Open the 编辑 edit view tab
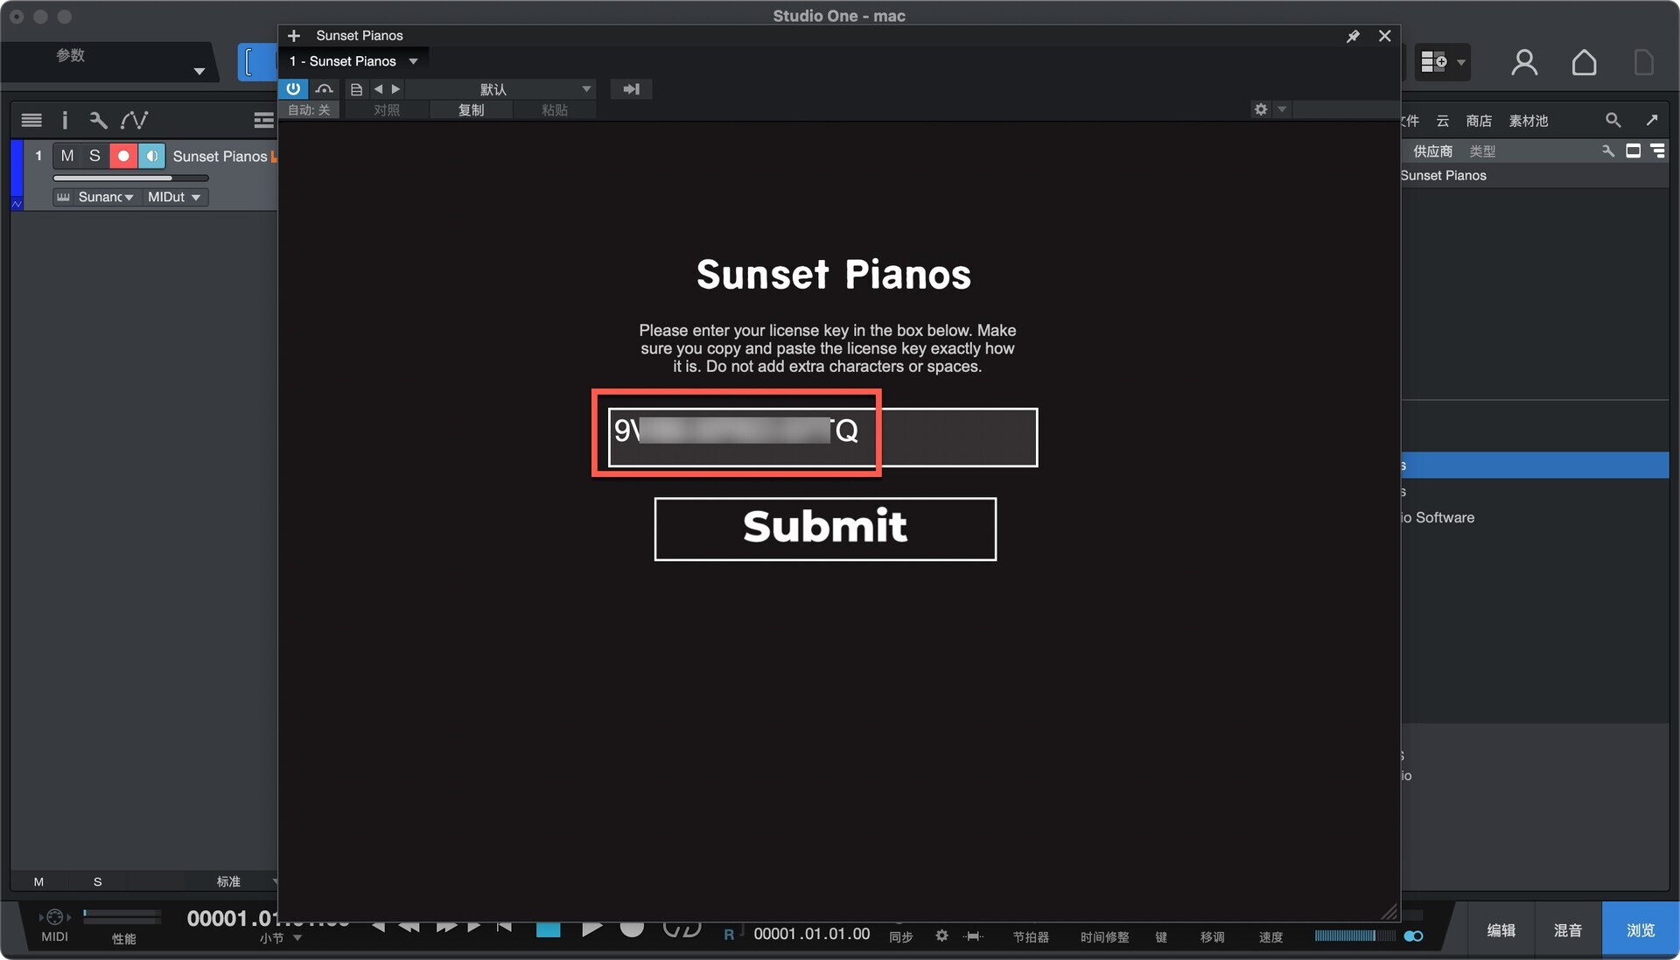Image resolution: width=1680 pixels, height=960 pixels. 1501,930
